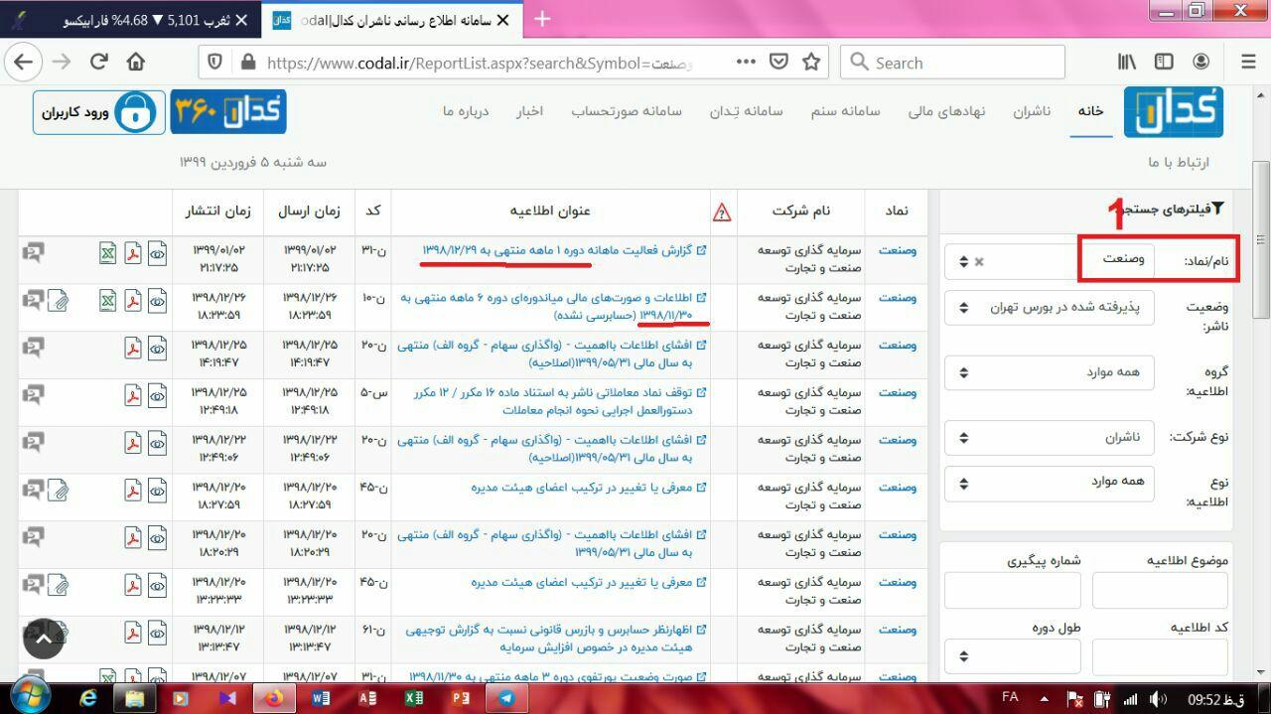Expand the نوع اطلاعیه dropdown
This screenshot has width=1271, height=714.
click(x=1050, y=484)
